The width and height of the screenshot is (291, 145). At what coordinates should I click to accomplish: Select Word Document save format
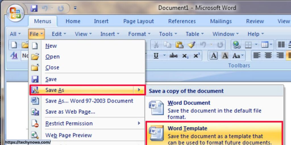pos(215,109)
